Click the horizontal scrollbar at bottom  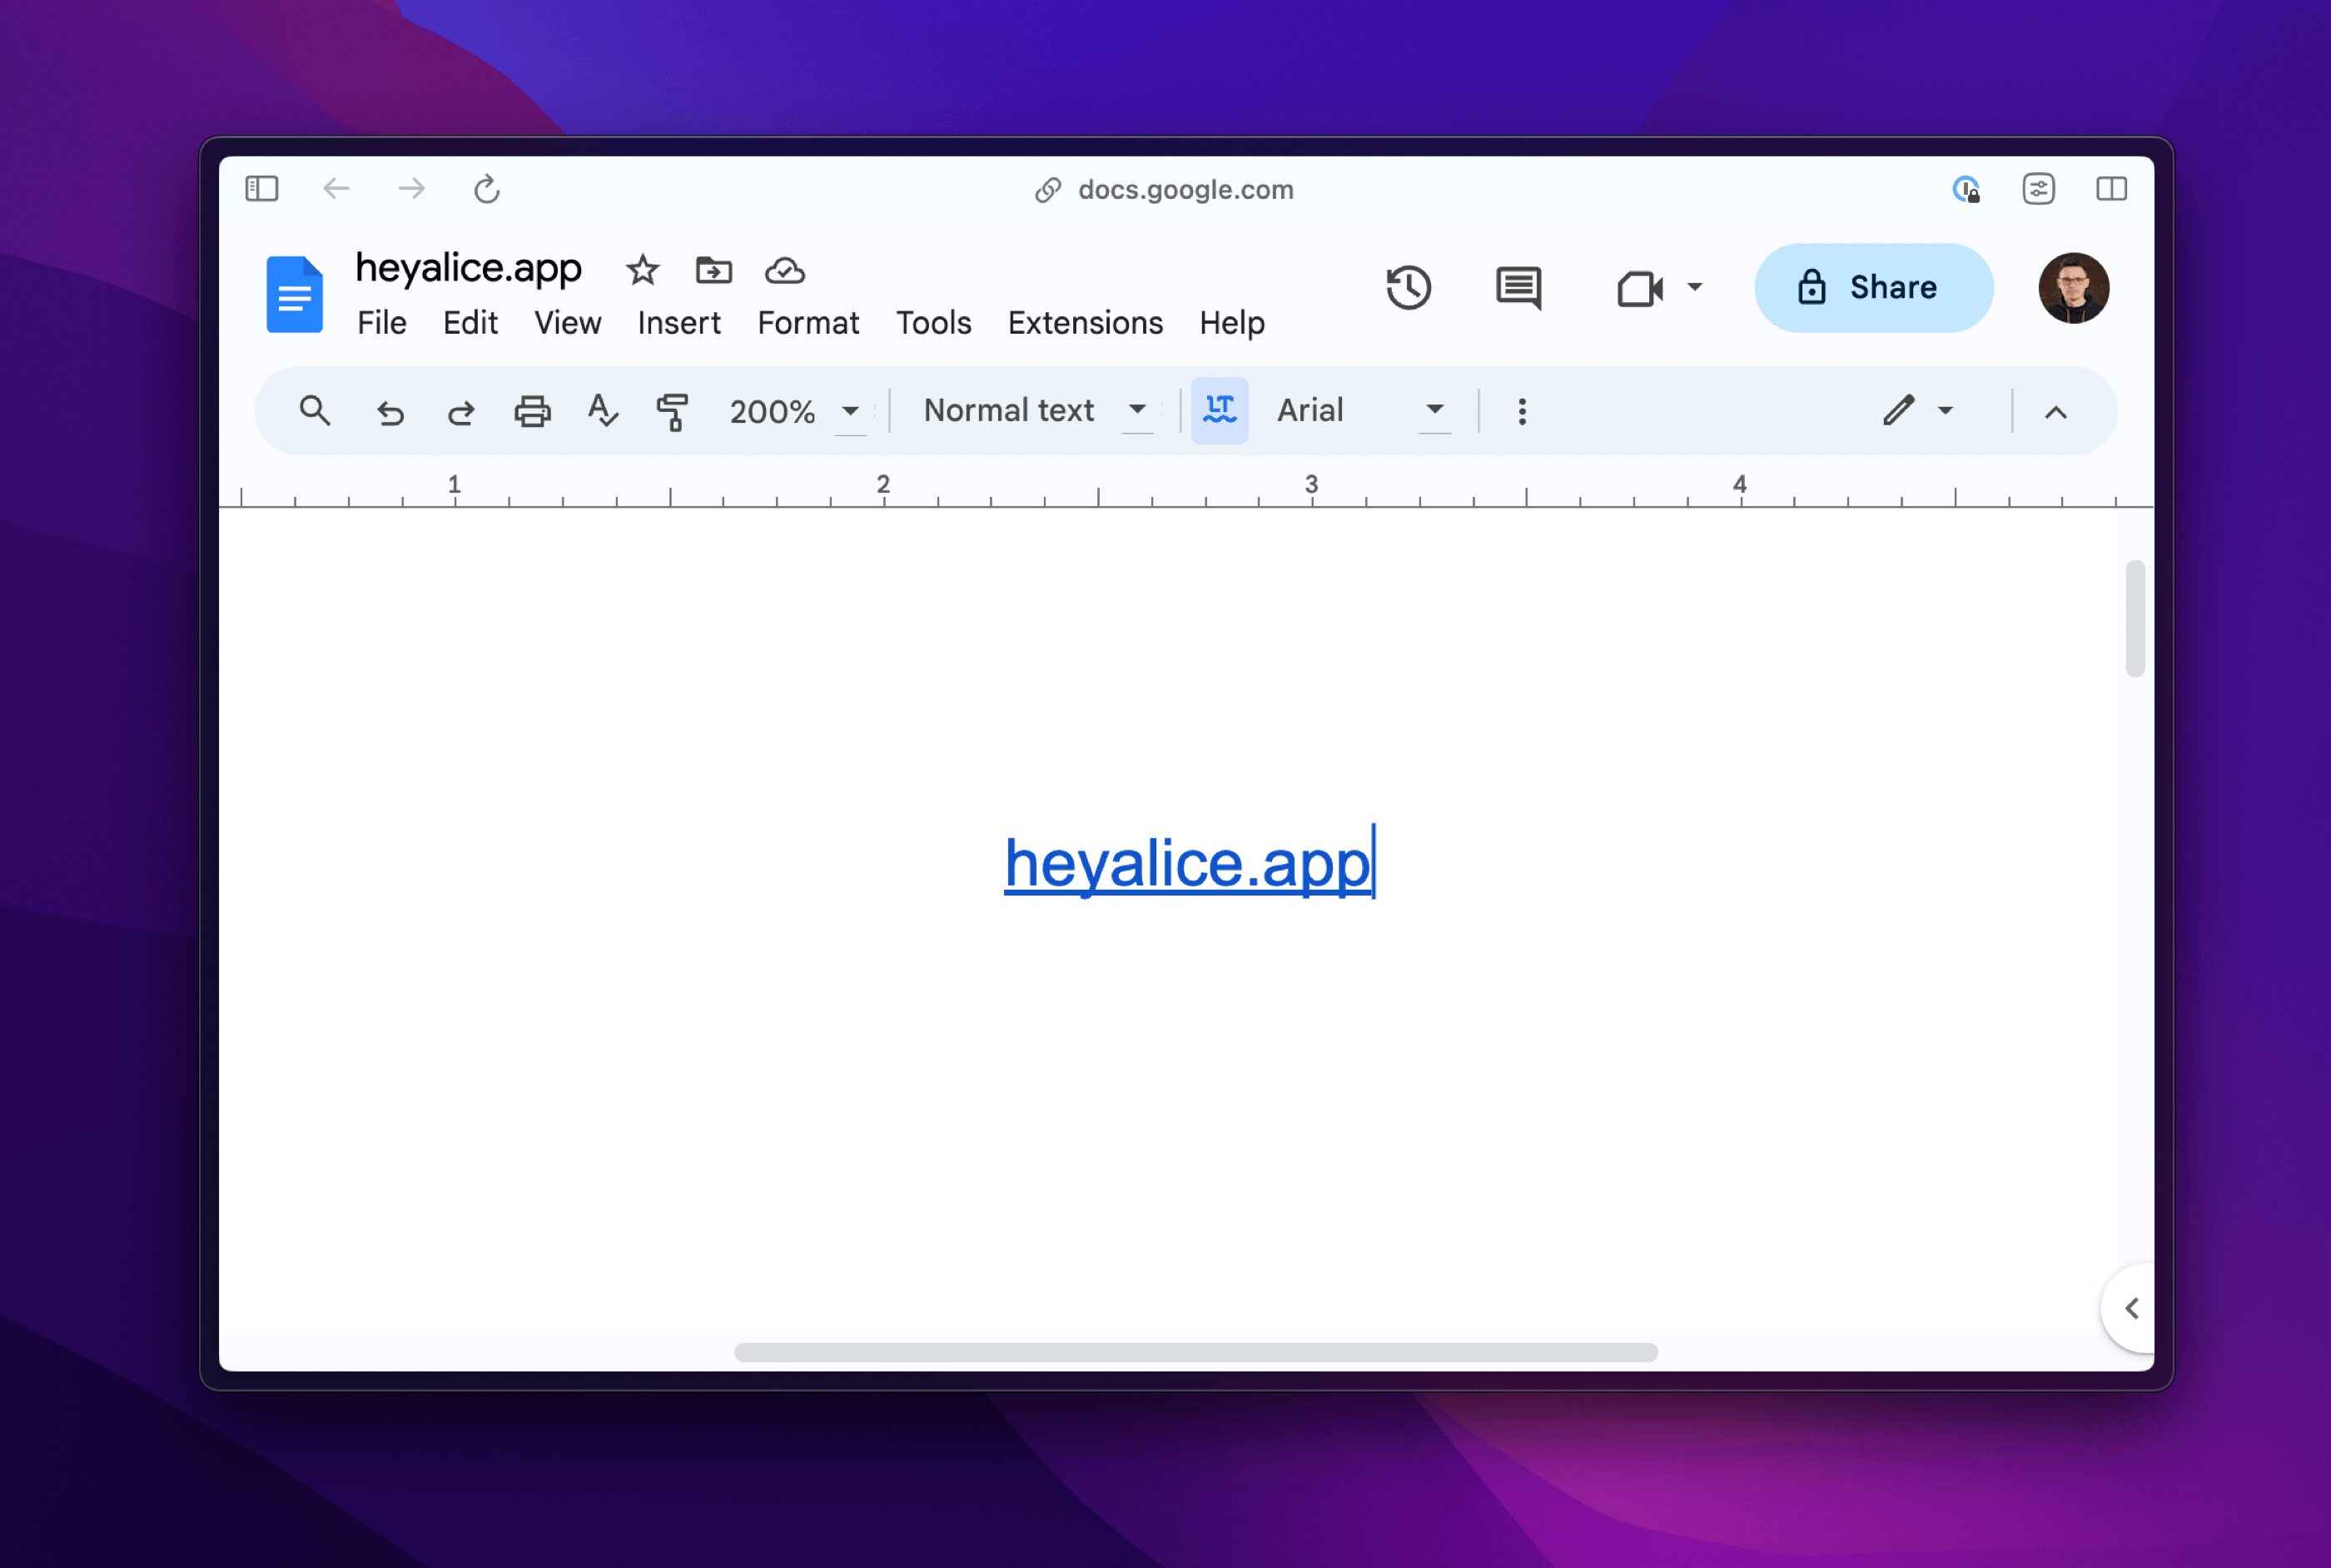pyautogui.click(x=1195, y=1352)
